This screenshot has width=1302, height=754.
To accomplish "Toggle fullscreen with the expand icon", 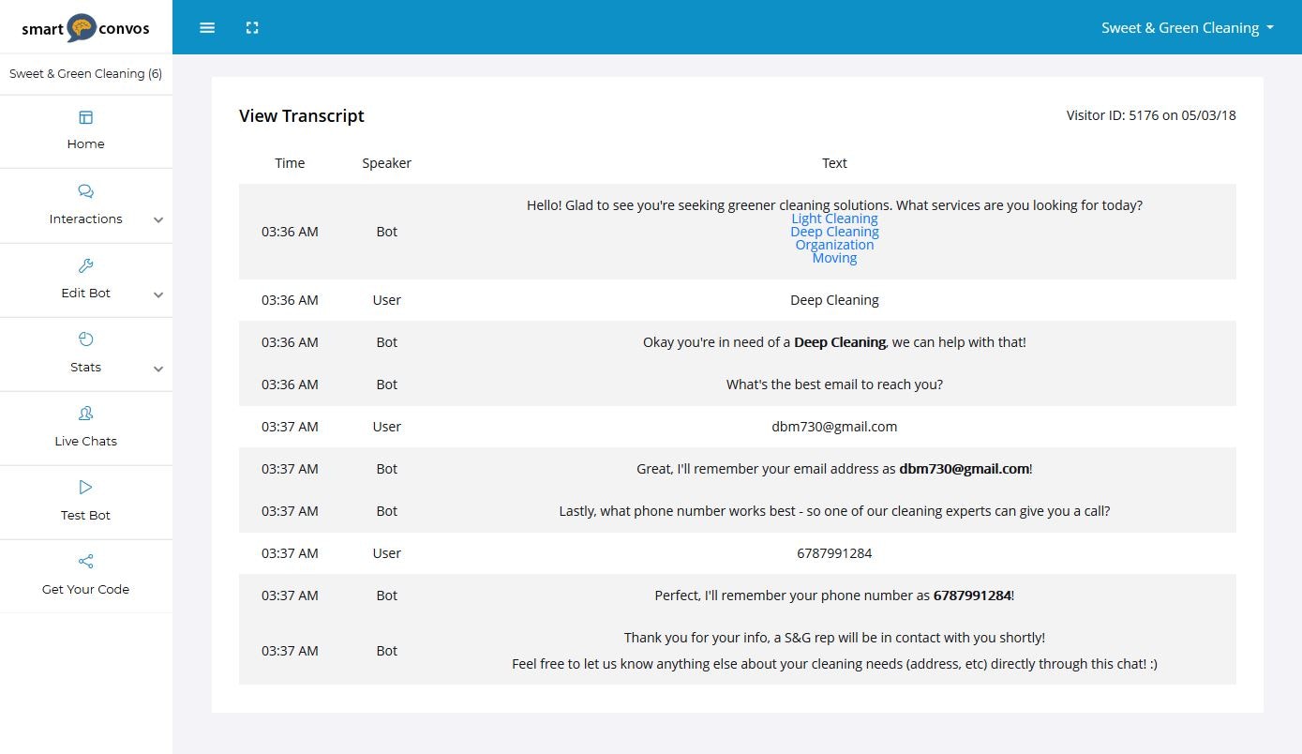I will [x=252, y=28].
